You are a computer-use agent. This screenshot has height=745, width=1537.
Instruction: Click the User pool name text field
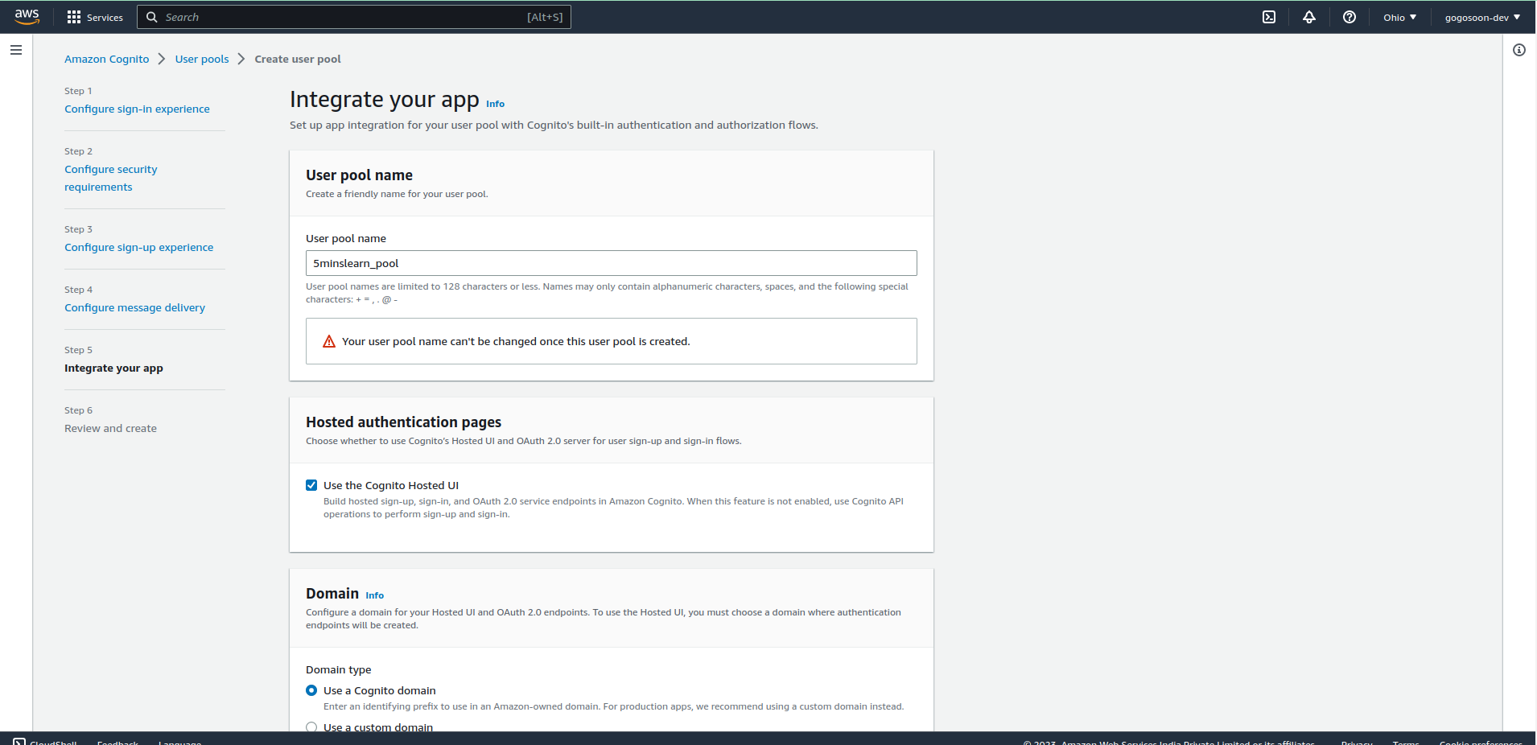pos(611,263)
